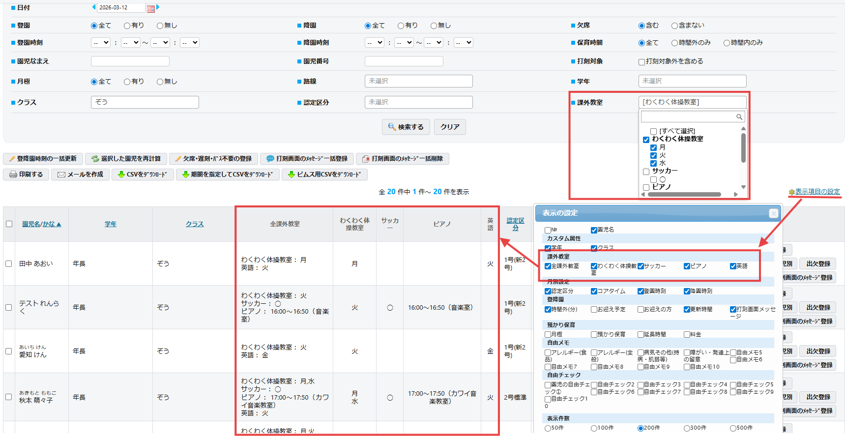Click CSVをダウンロード button
This screenshot has height=436, width=845.
pyautogui.click(x=143, y=174)
